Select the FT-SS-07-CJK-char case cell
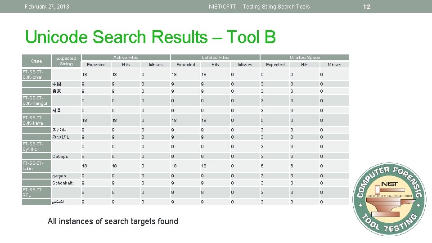This screenshot has height=243, width=432. 36,74
